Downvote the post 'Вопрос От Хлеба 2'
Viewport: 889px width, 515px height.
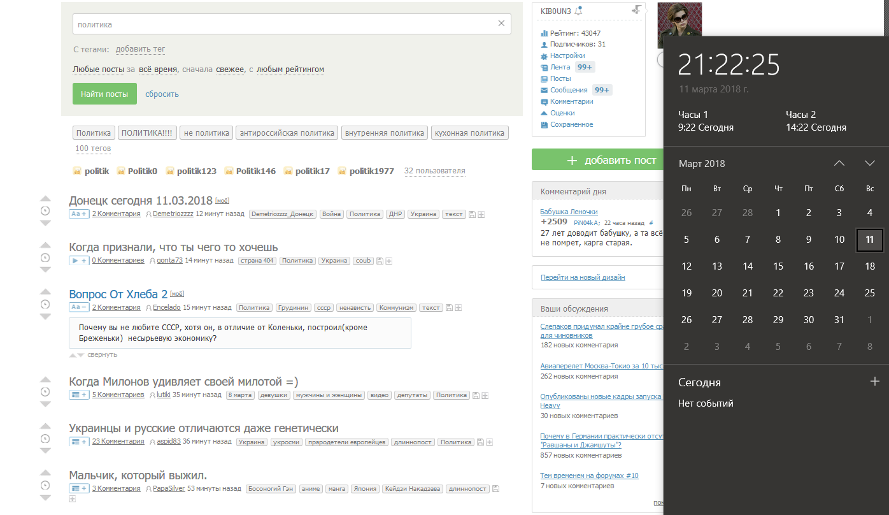pos(45,317)
